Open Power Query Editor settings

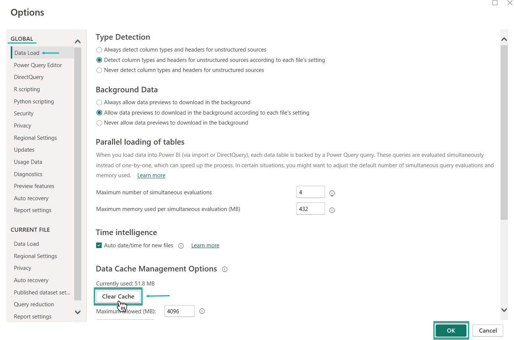point(38,65)
